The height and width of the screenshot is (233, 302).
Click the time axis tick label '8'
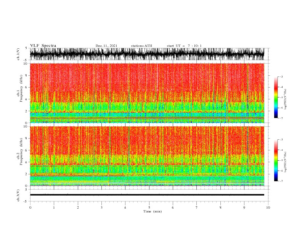click(220, 207)
